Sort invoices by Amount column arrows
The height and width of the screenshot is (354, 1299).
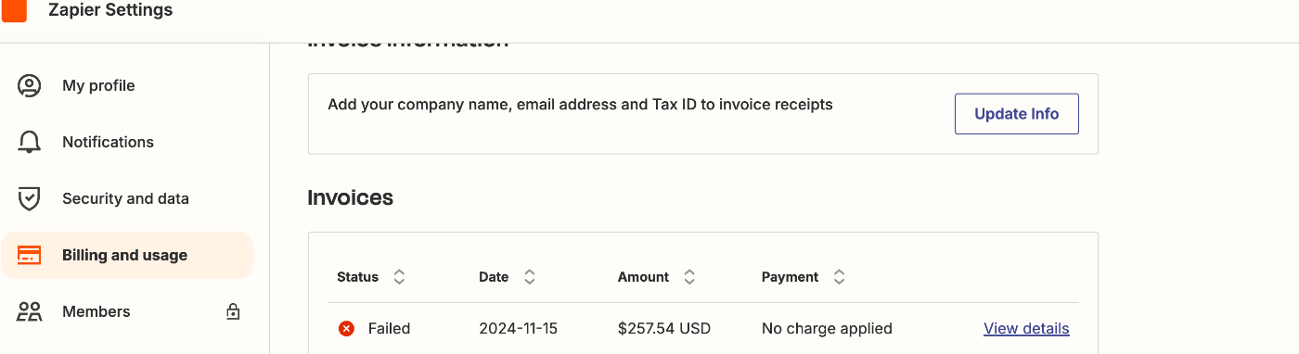689,277
